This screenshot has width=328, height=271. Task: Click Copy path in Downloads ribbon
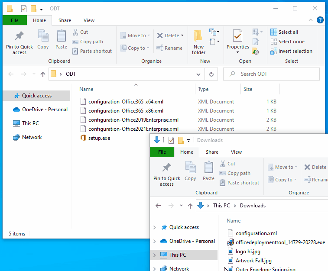pos(235,173)
